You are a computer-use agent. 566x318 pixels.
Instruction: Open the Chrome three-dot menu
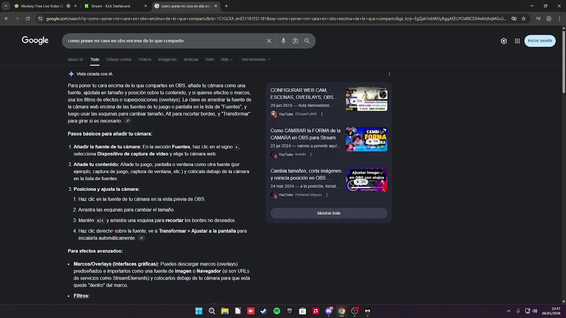point(559,19)
